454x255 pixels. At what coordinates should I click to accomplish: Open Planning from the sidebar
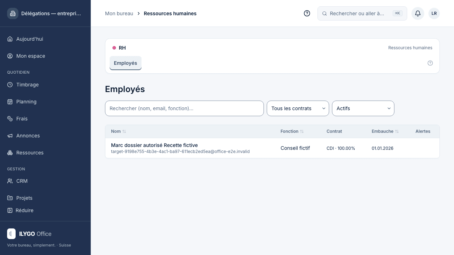(45, 102)
